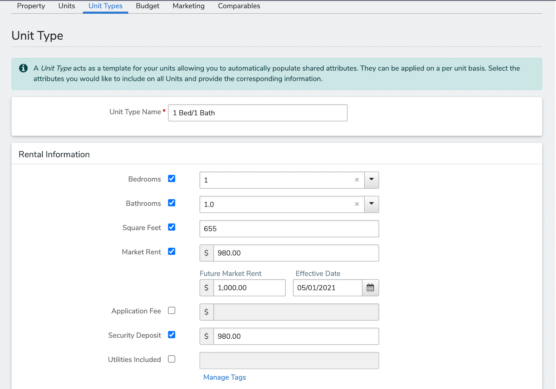Click the dollar sign beside Future Market Rent

tap(206, 288)
